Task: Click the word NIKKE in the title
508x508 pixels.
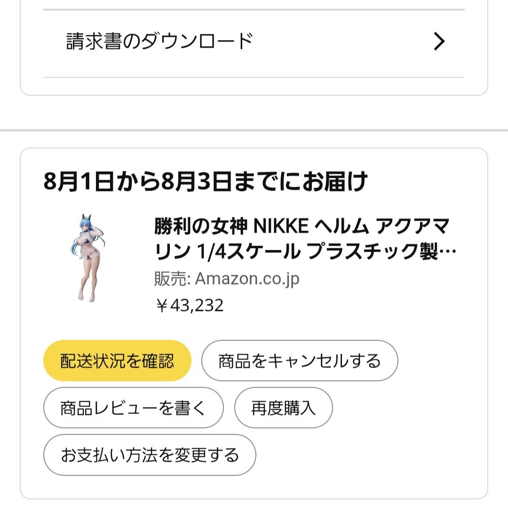Action: click(281, 226)
